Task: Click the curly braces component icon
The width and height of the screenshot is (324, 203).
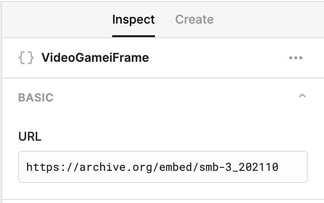Action: [26, 58]
